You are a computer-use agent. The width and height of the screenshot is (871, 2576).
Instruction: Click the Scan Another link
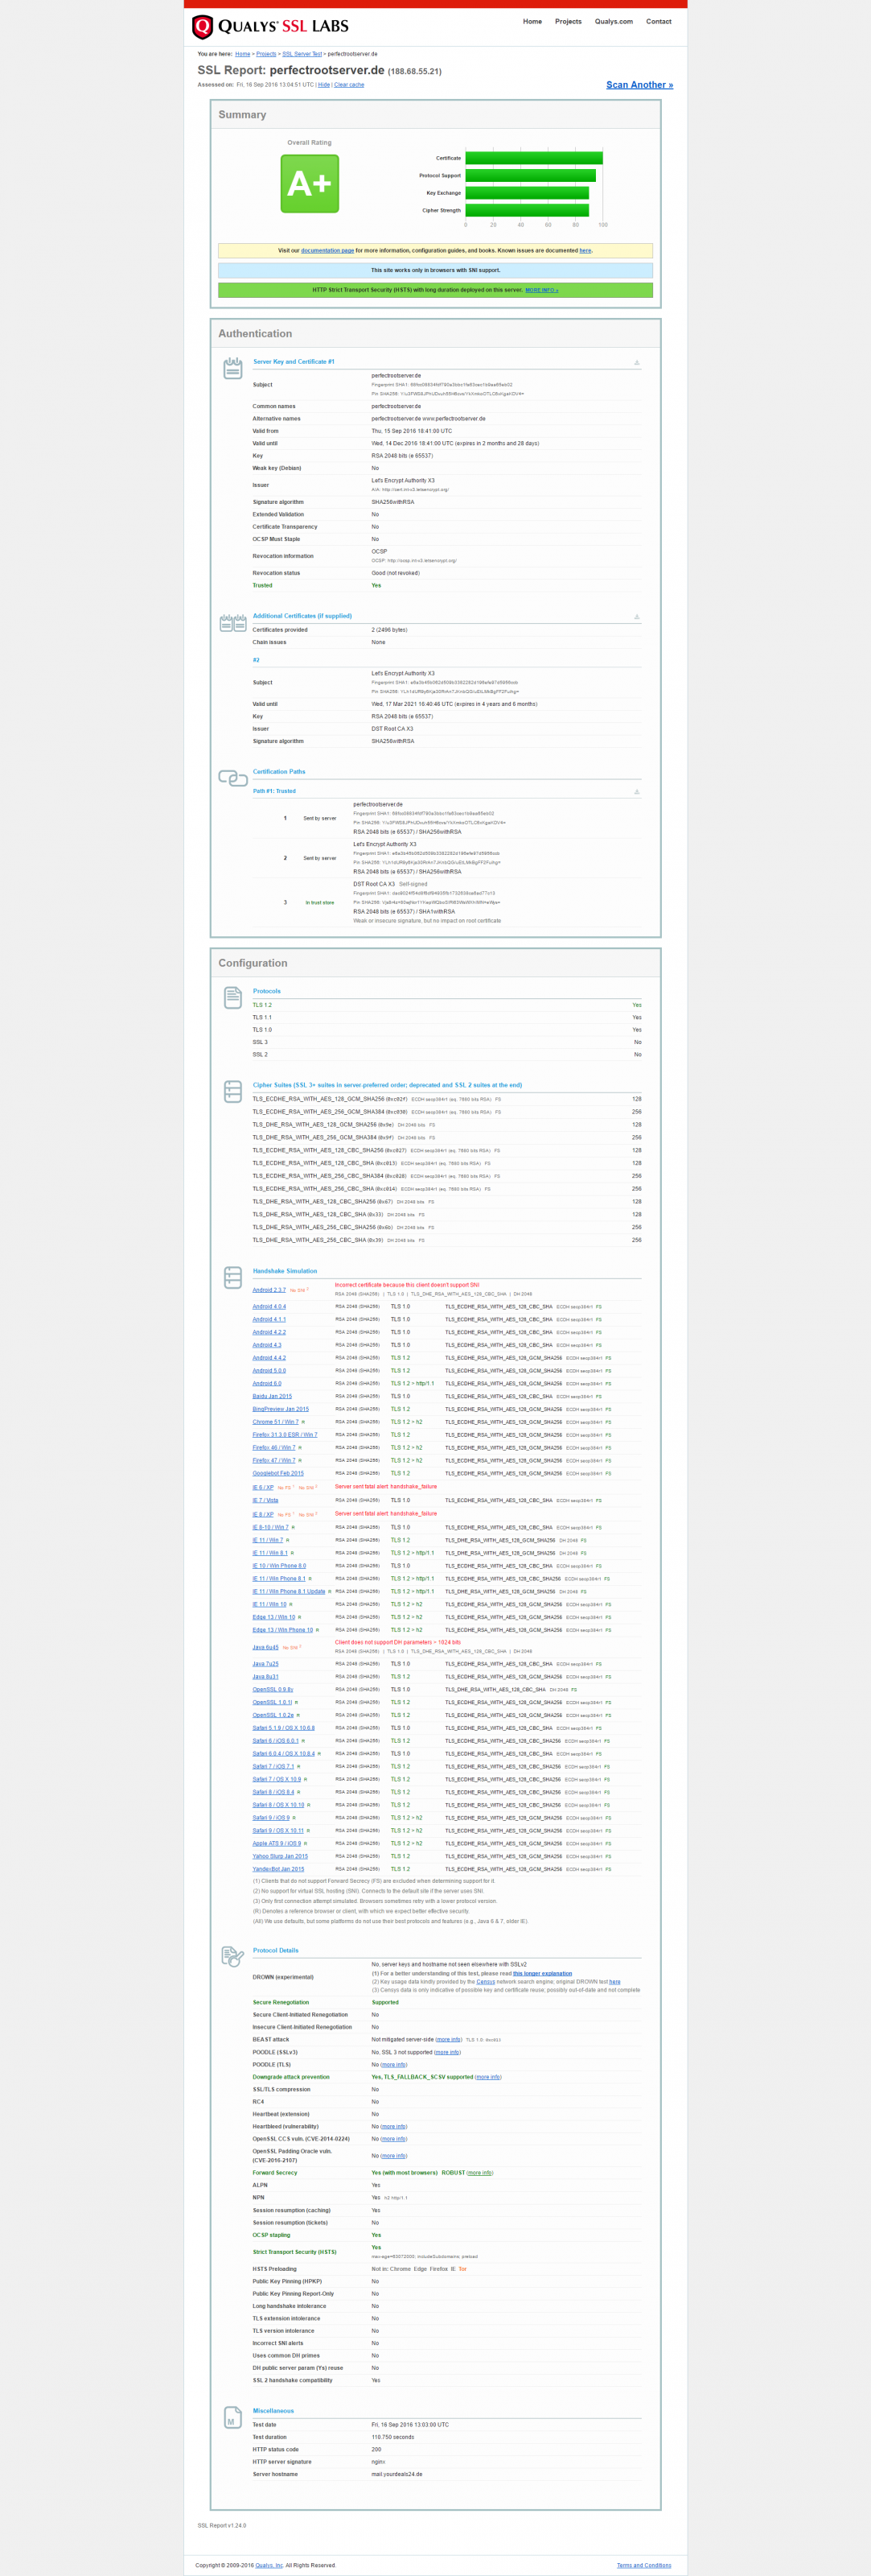639,85
